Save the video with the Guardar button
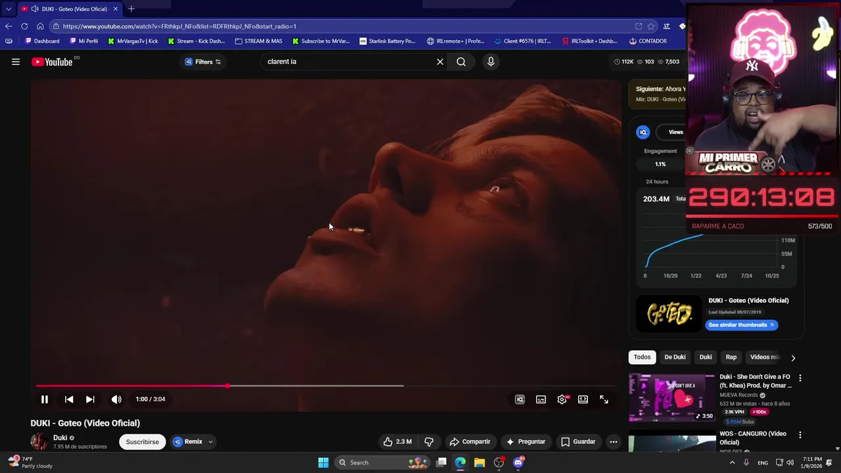Image resolution: width=841 pixels, height=473 pixels. pyautogui.click(x=578, y=441)
